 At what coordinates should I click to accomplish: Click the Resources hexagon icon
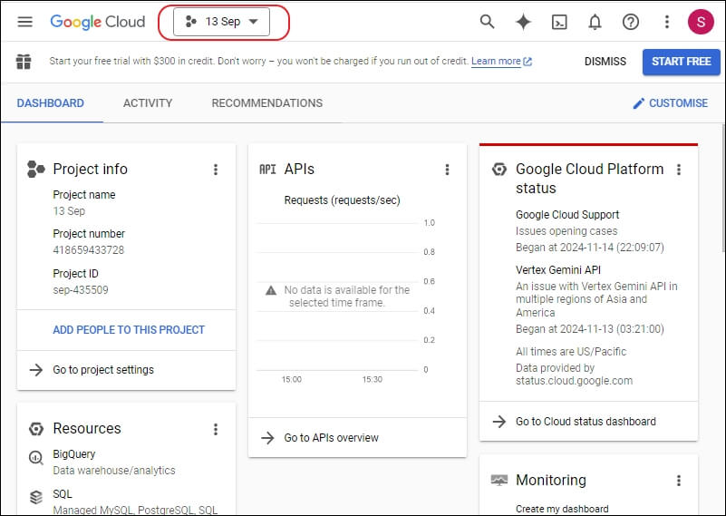coord(36,428)
